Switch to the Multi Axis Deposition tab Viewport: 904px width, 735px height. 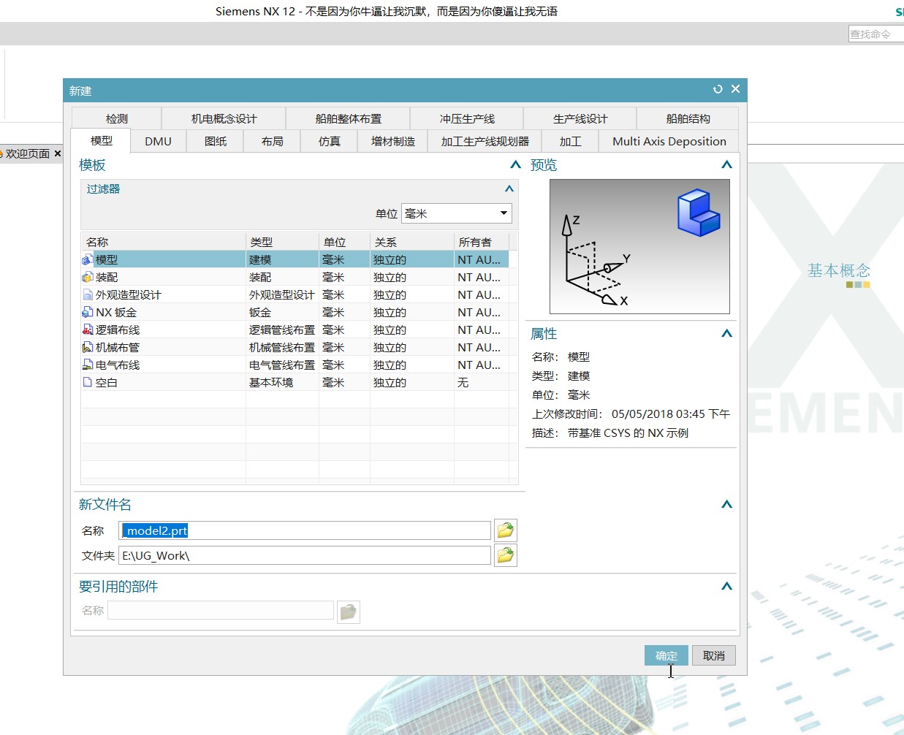(x=669, y=141)
